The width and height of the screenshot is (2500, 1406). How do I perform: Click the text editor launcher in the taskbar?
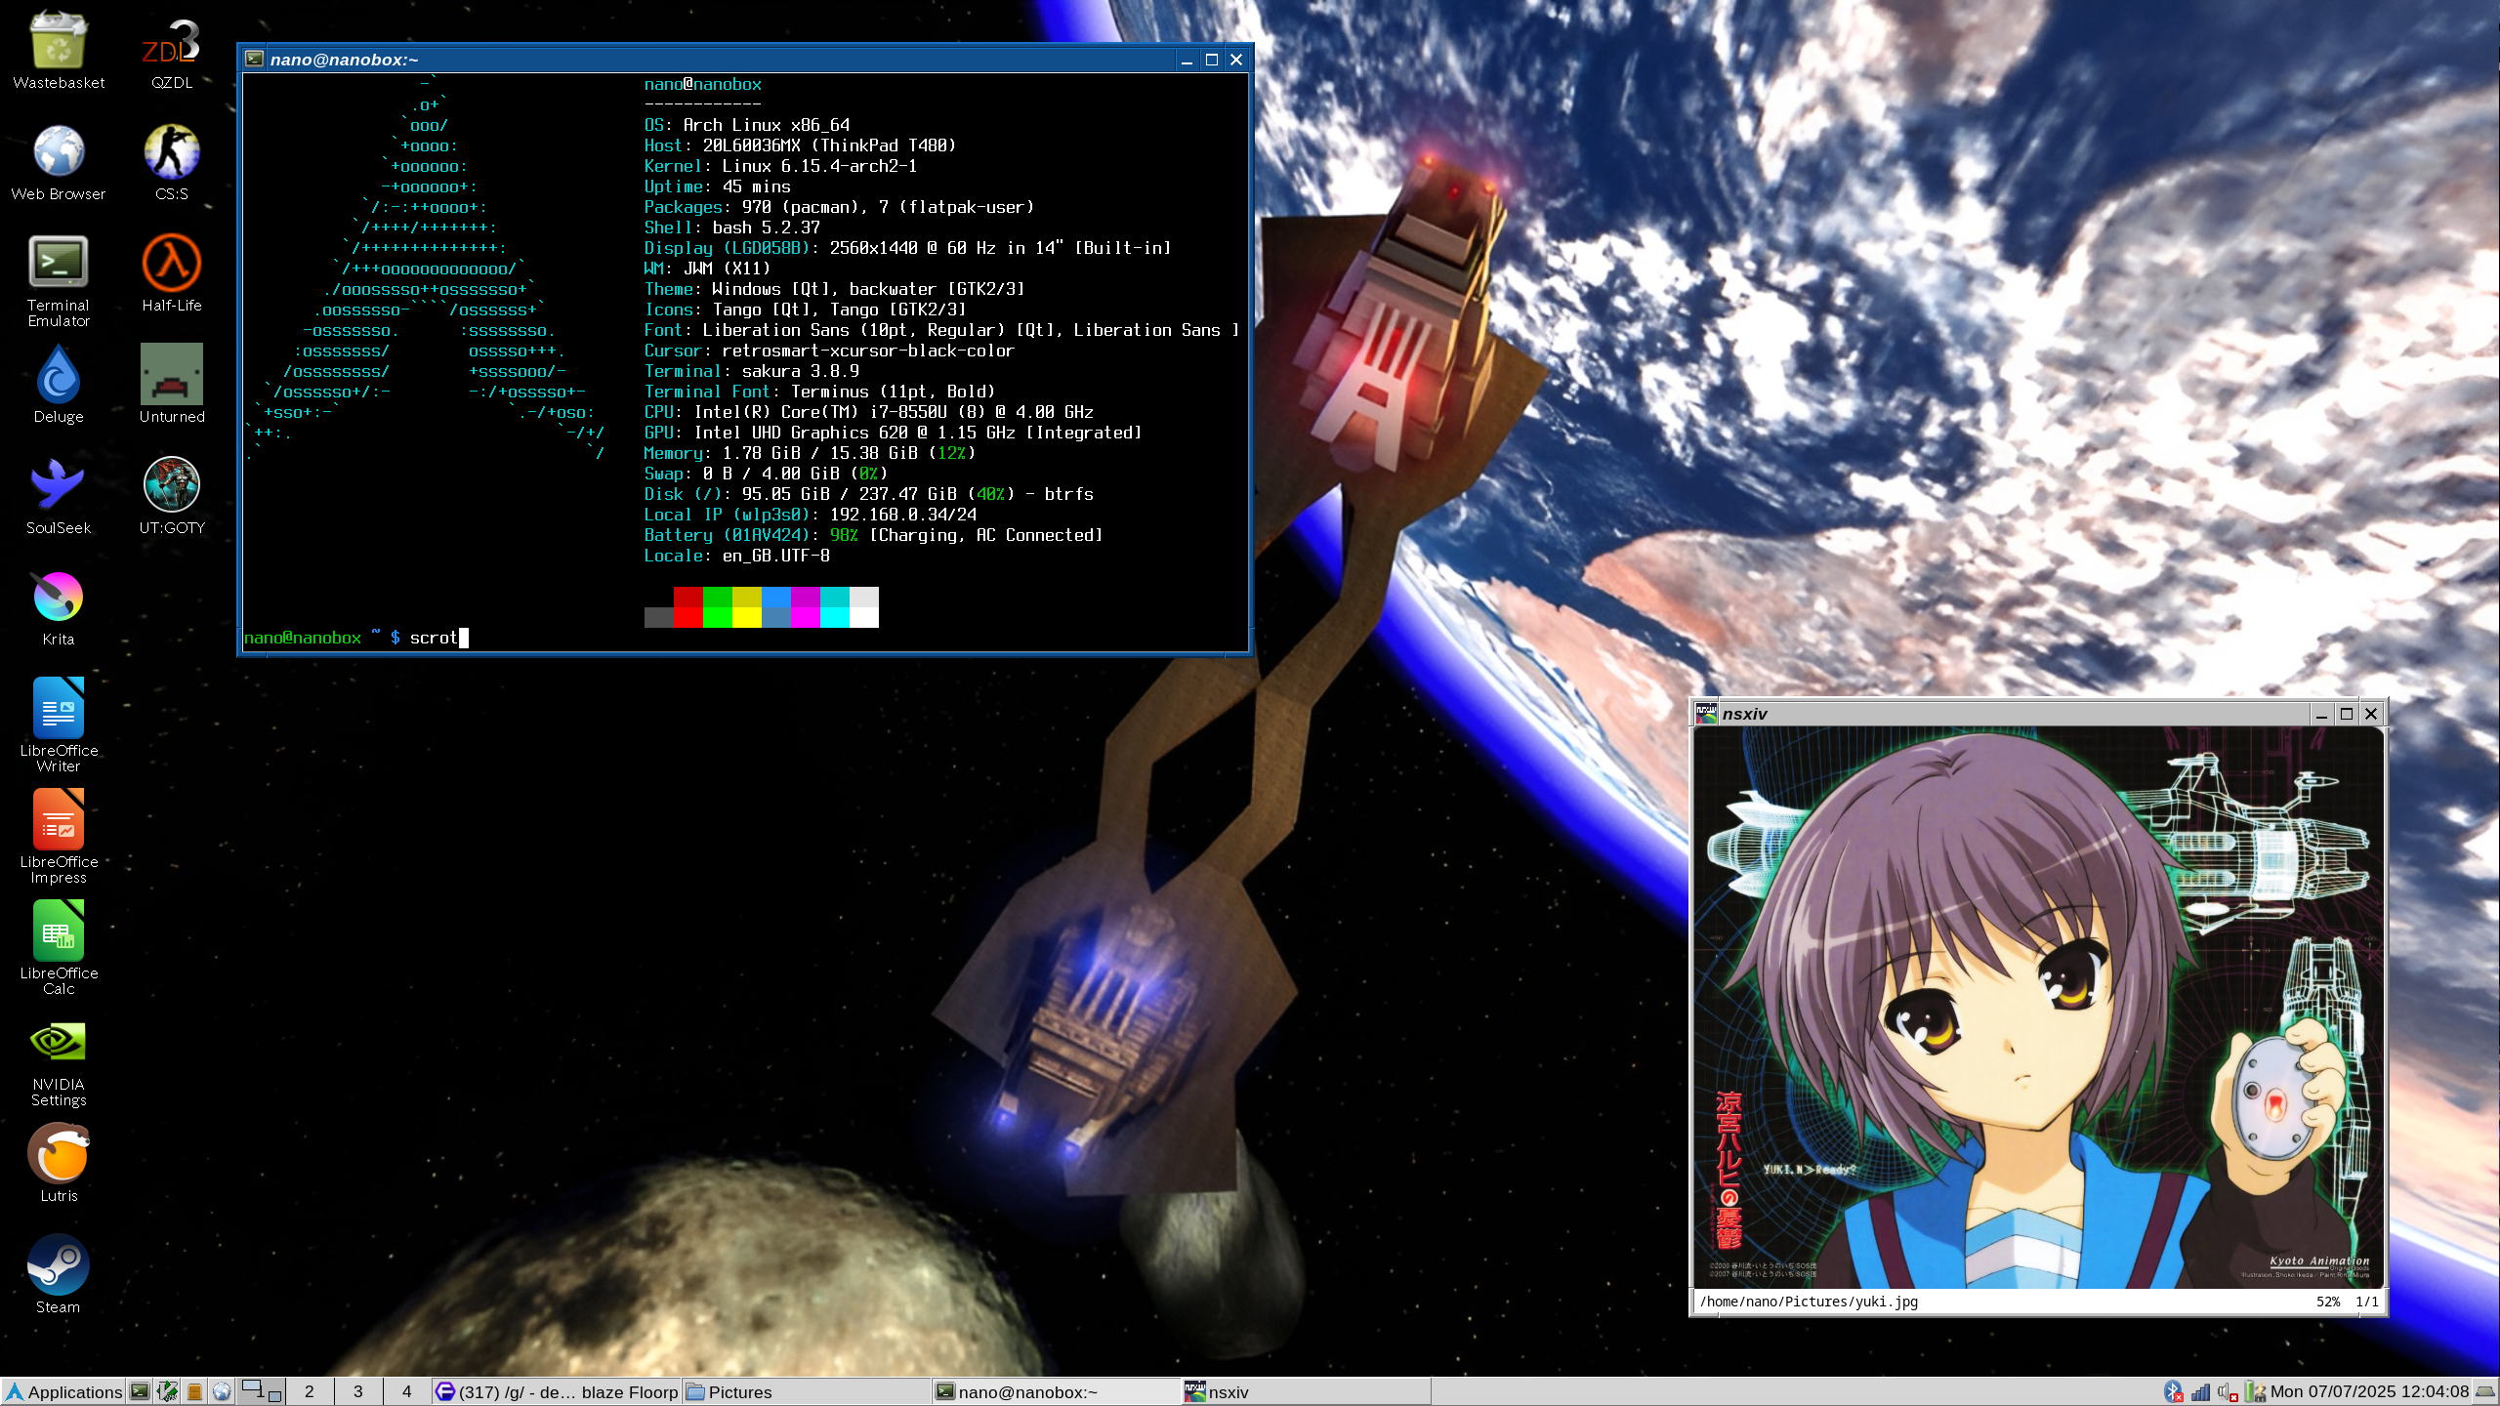tap(167, 1392)
